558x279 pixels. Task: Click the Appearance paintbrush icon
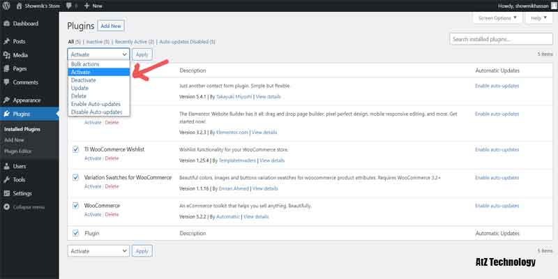tap(6, 100)
